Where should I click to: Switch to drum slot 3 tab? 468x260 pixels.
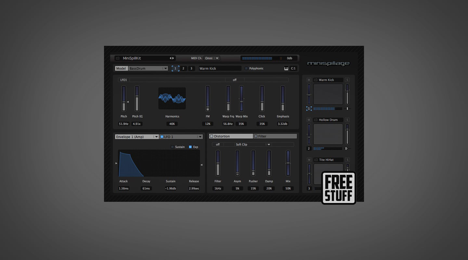point(191,69)
